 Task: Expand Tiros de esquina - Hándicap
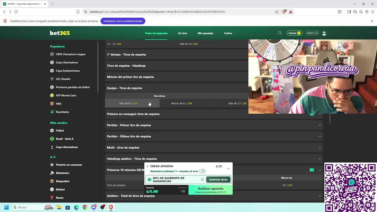[177, 66]
